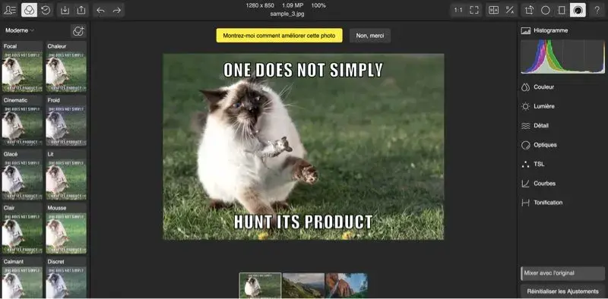The image size is (608, 299).
Task: Toggle the split diagonal before/after compare
Action: 509,10
